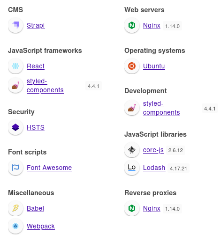Click the Lodash 4.17.21 version badge
Viewport: 220px width, 242px height.
point(178,169)
